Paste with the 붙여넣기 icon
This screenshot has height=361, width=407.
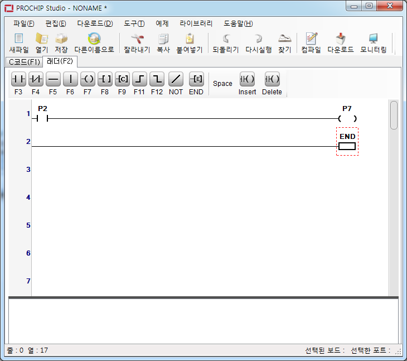pyautogui.click(x=190, y=38)
